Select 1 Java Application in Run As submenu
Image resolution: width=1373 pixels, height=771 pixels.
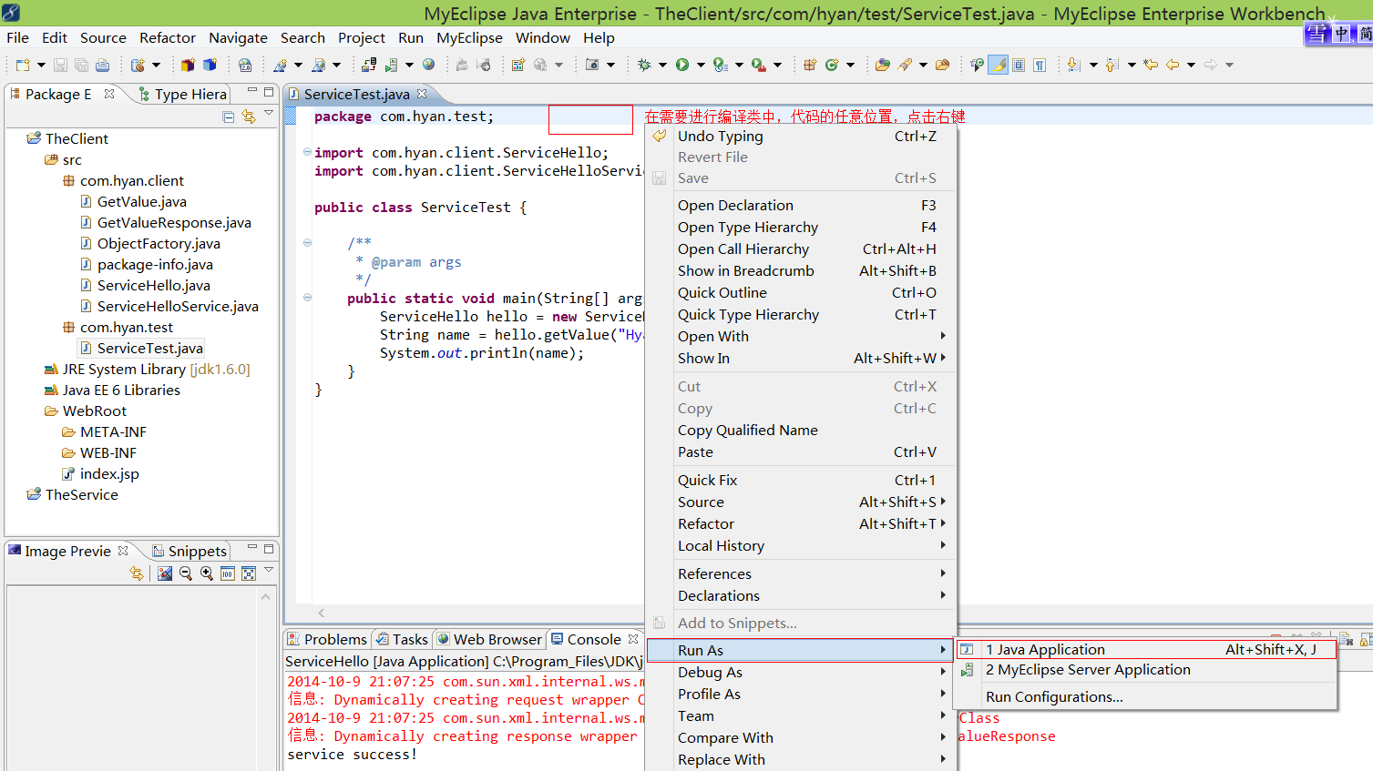pos(1145,650)
